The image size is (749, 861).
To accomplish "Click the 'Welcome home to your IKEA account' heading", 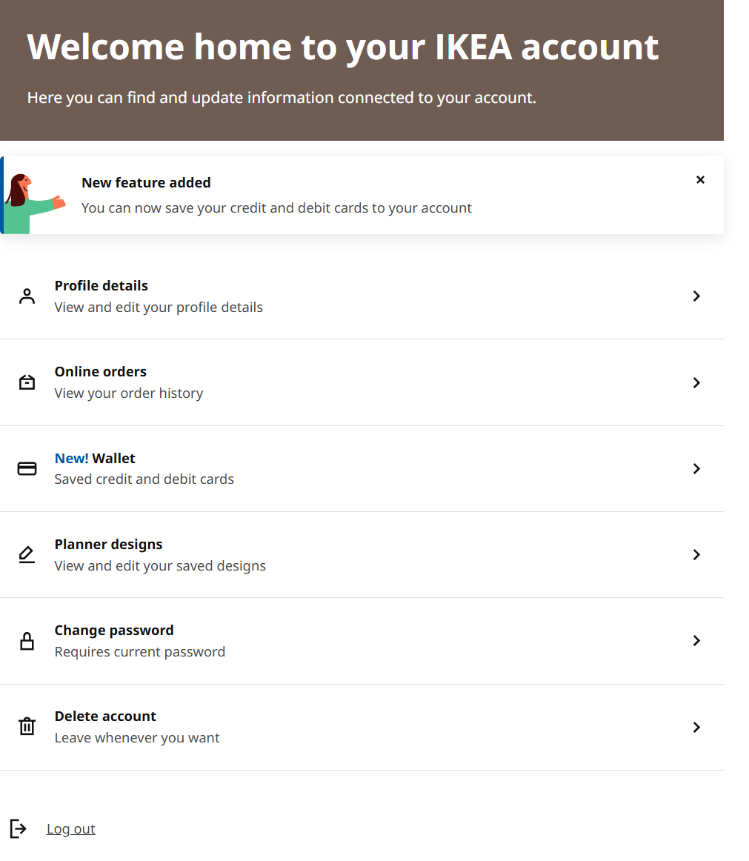I will click(x=343, y=47).
